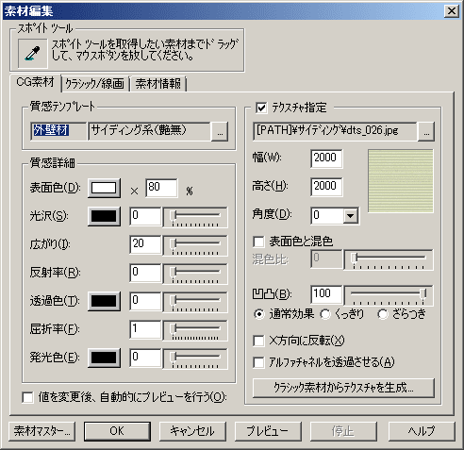This screenshot has width=464, height=450.
Task: Click クラシック素材からテクスチャを生成 button
Action: click(x=343, y=388)
